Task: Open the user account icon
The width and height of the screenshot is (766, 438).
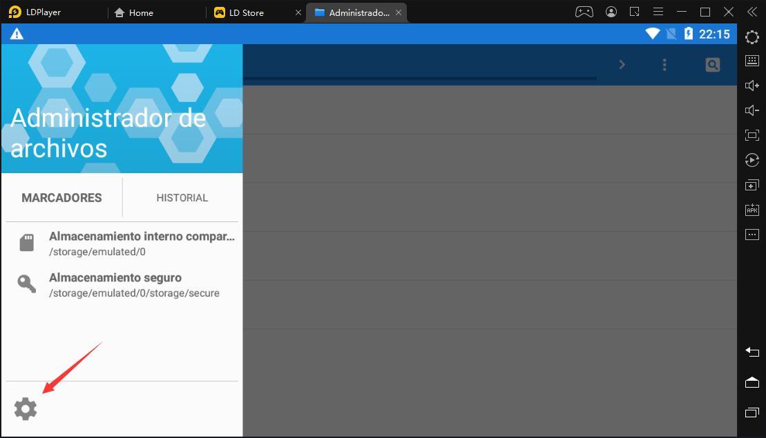Action: point(611,12)
